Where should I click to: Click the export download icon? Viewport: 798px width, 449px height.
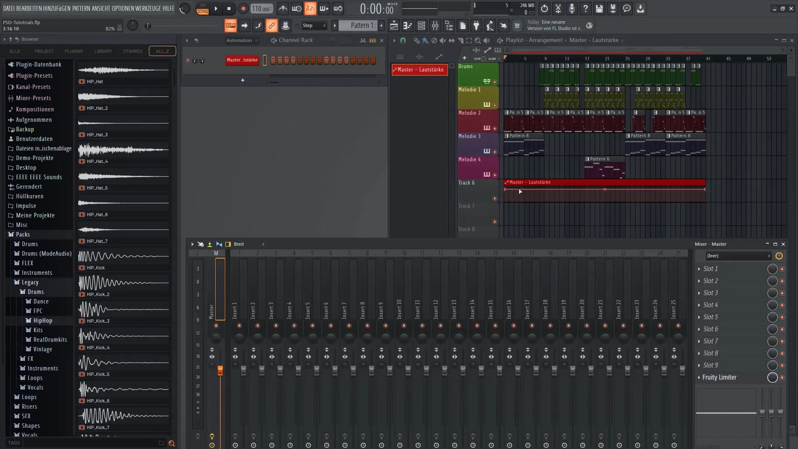pos(640,8)
